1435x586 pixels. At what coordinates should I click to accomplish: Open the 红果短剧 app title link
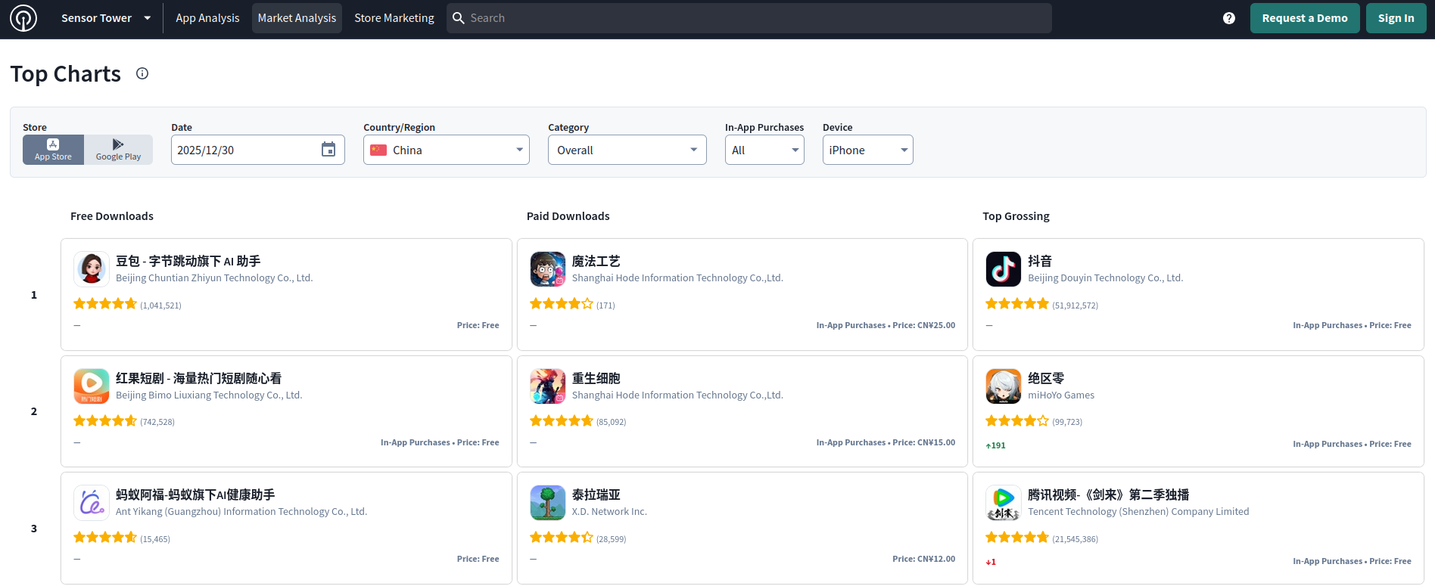coord(198,378)
